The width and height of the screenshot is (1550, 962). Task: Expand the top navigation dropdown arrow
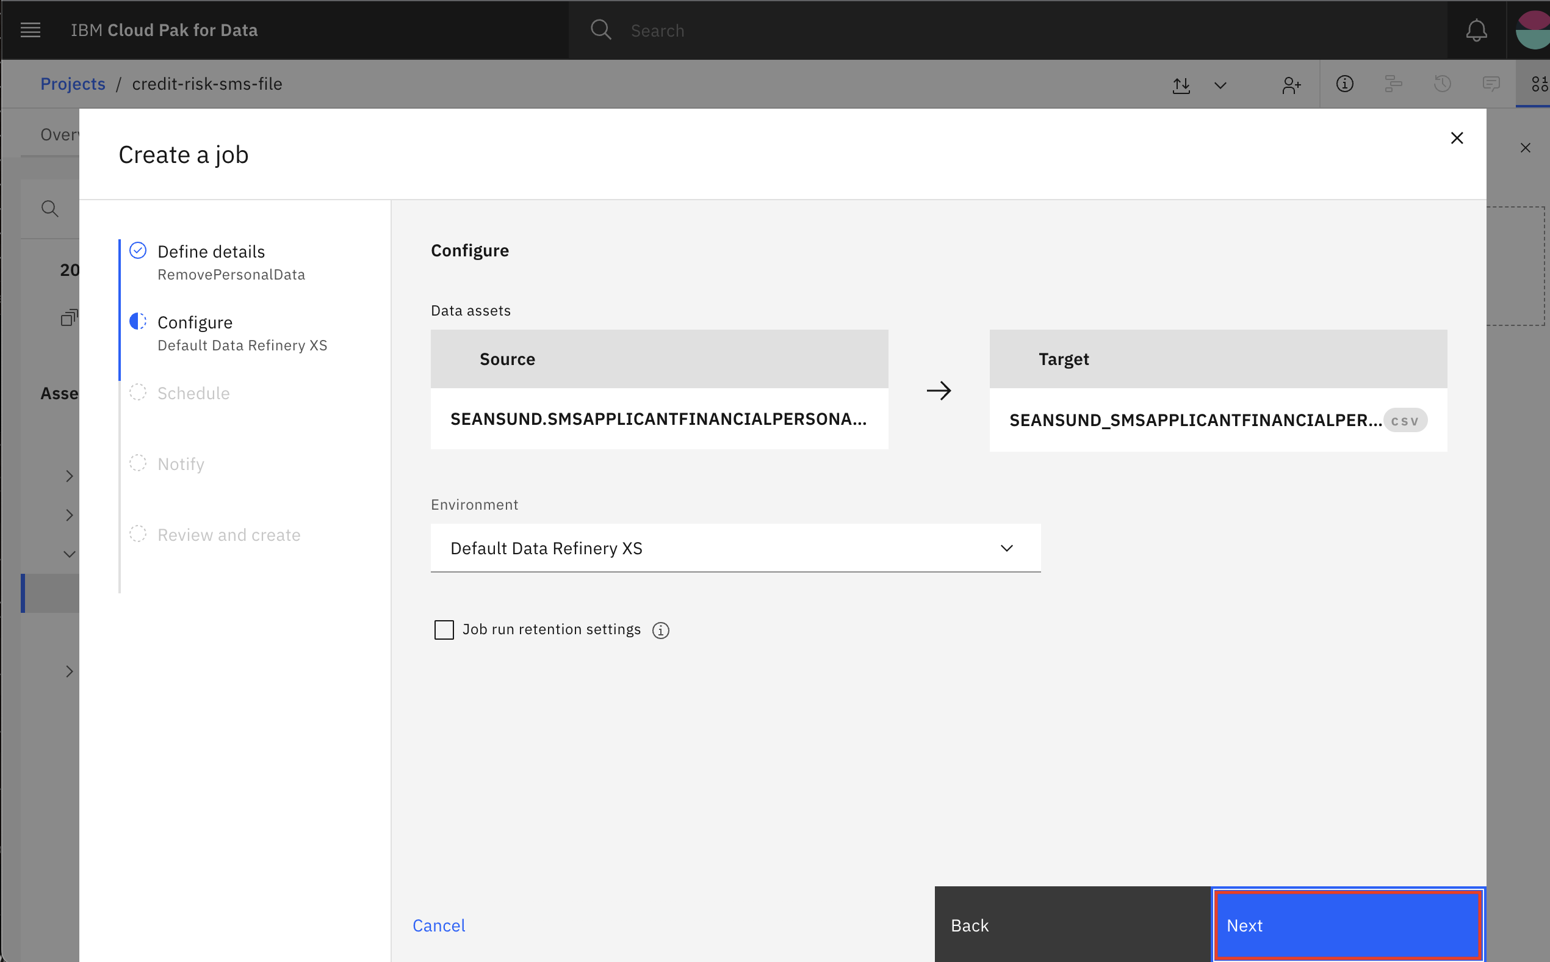tap(1219, 84)
